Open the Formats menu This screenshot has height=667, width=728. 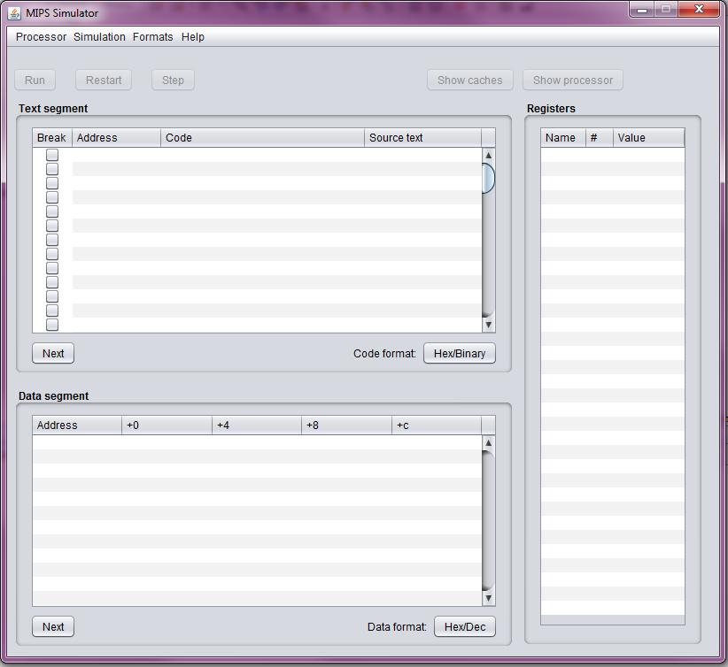point(152,37)
